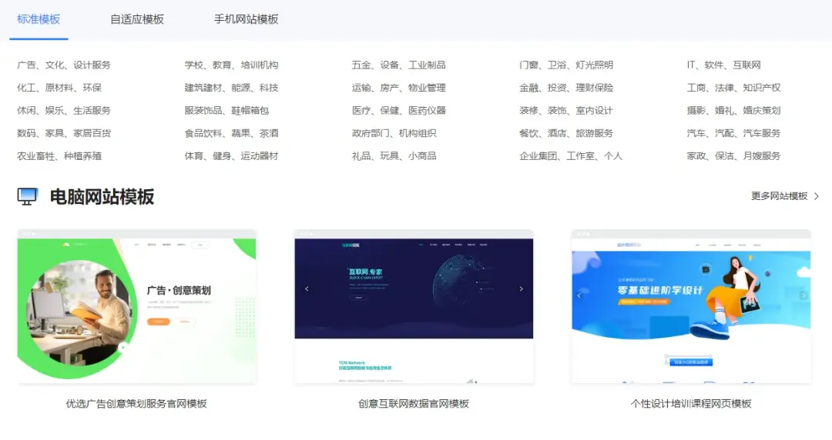Click the right carousel arrow in the 零基础进阶学设计 preview
The image size is (832, 440).
(803, 295)
